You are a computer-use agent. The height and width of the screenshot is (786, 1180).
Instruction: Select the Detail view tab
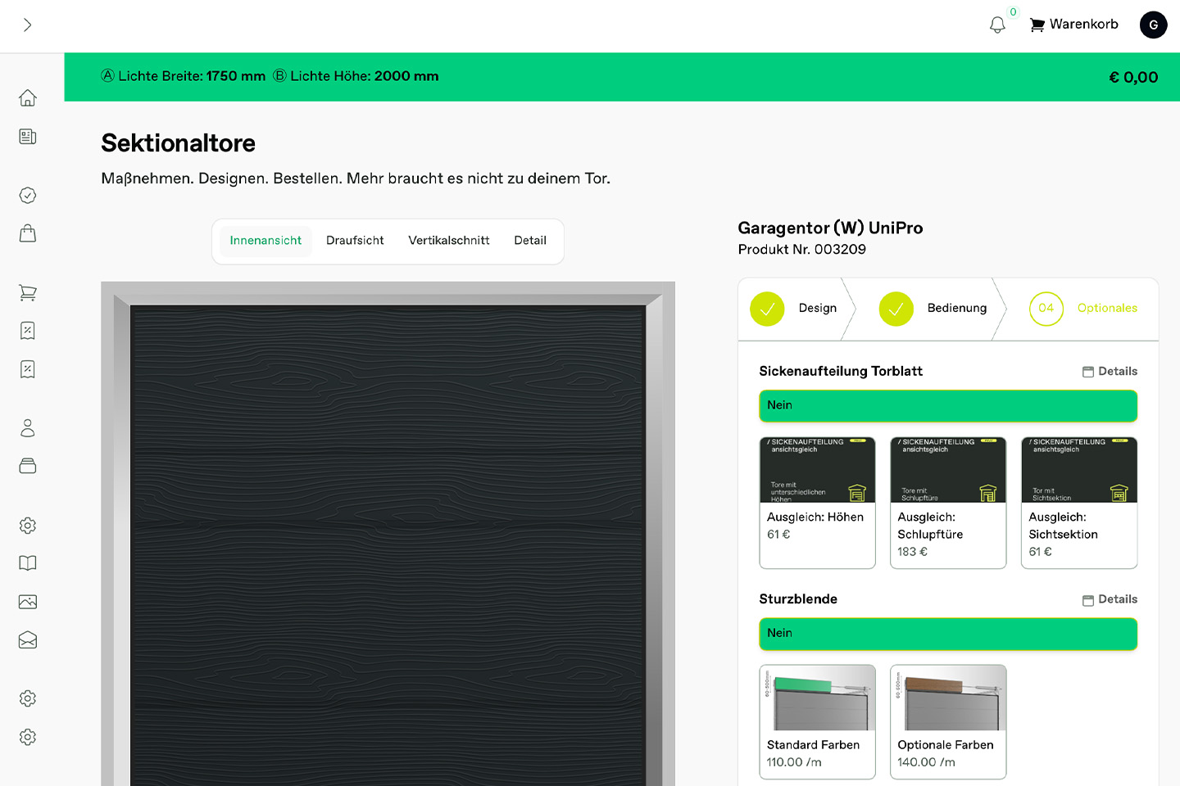pos(529,241)
